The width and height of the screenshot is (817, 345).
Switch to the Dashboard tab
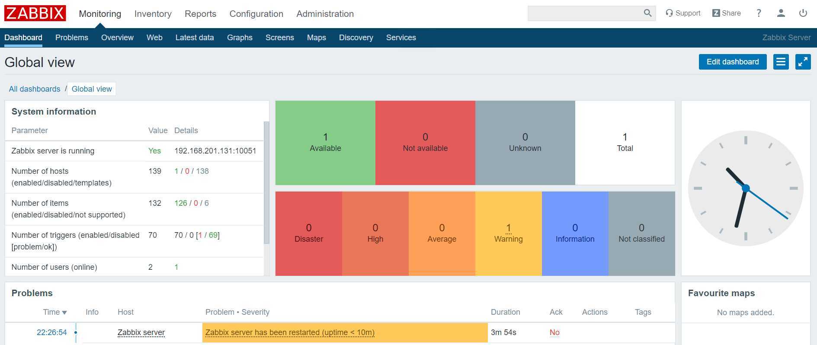(23, 38)
